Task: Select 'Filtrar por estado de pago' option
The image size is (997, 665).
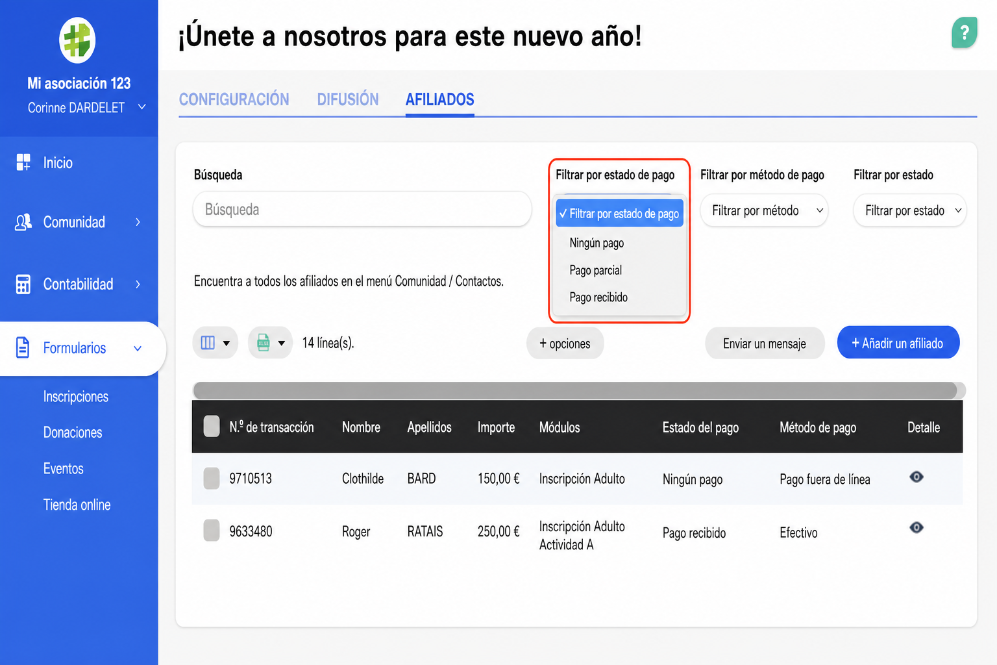Action: tap(620, 214)
